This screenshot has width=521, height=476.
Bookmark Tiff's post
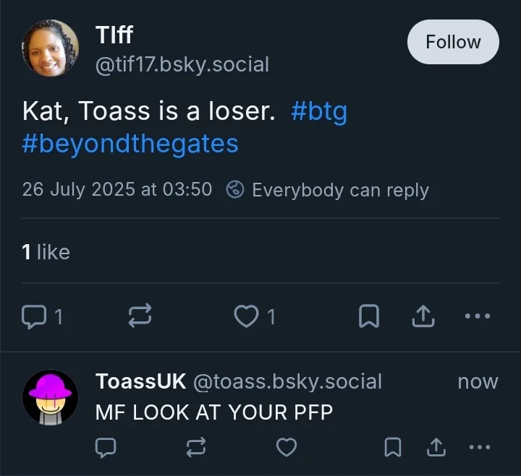(369, 316)
